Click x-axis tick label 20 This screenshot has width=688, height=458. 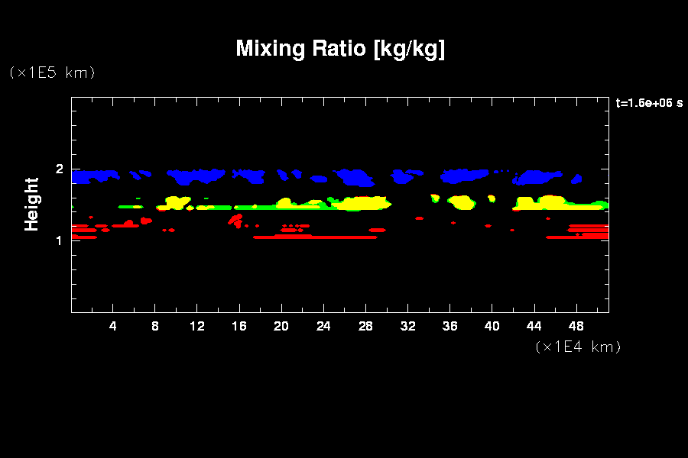tap(281, 326)
